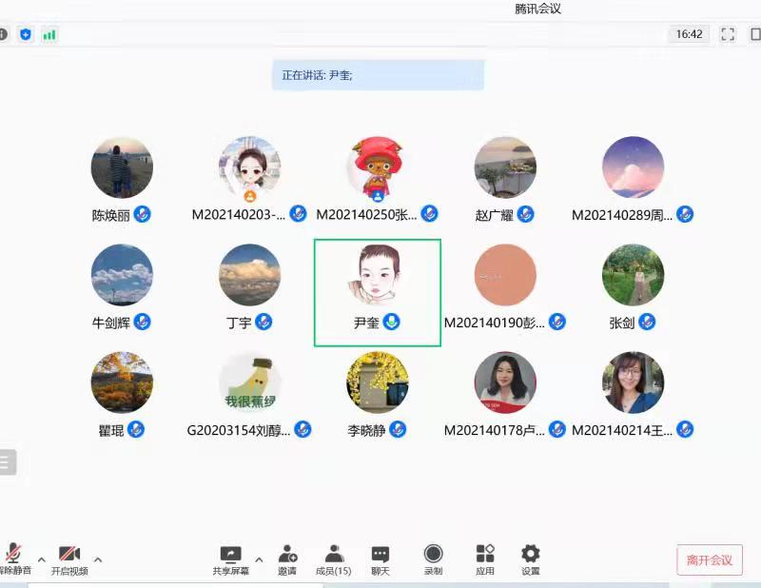Select 陈焕丽's avatar thumbnail
This screenshot has width=761, height=588.
tap(122, 167)
